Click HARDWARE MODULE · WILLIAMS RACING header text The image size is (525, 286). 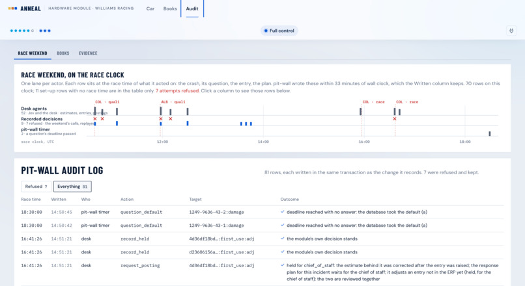91,8
